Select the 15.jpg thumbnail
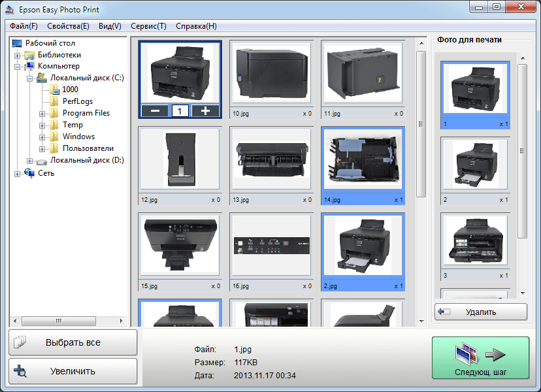The image size is (541, 392). tap(180, 252)
